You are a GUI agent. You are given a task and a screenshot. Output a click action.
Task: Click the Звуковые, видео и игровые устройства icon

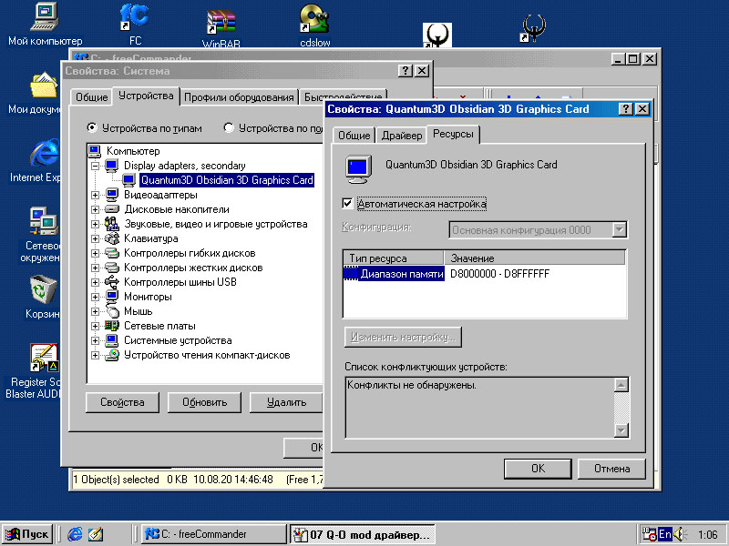[x=111, y=224]
